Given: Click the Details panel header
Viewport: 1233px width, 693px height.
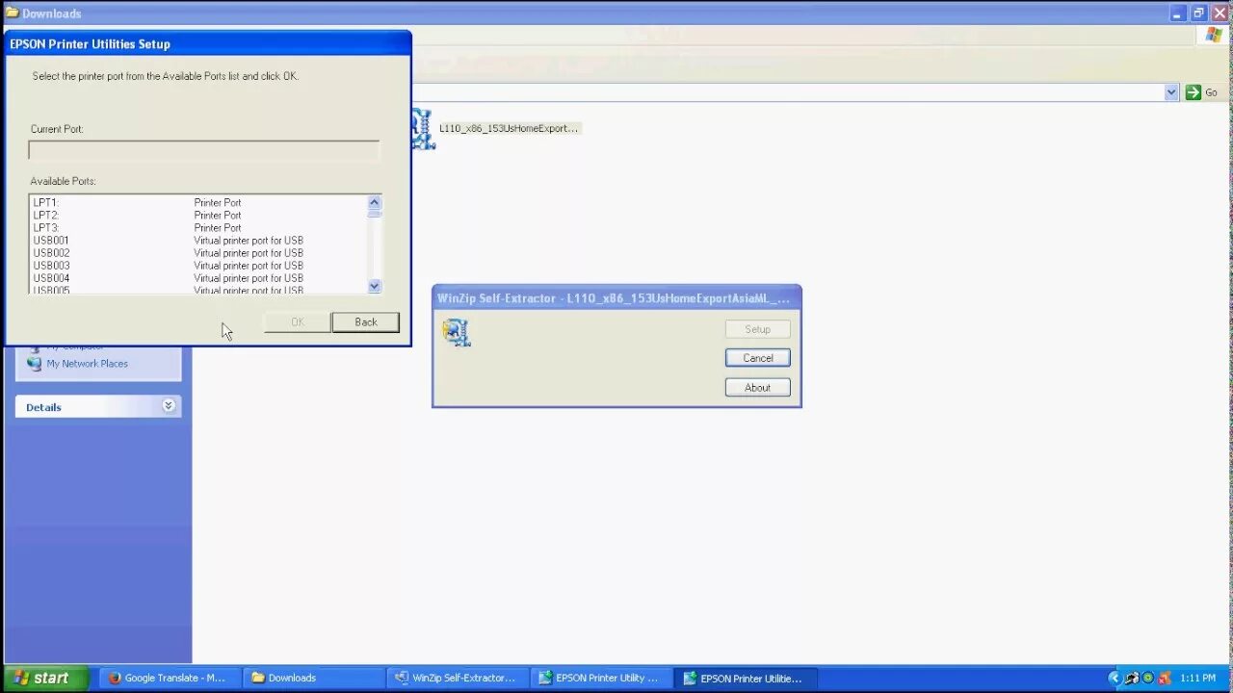Looking at the screenshot, I should [x=98, y=407].
